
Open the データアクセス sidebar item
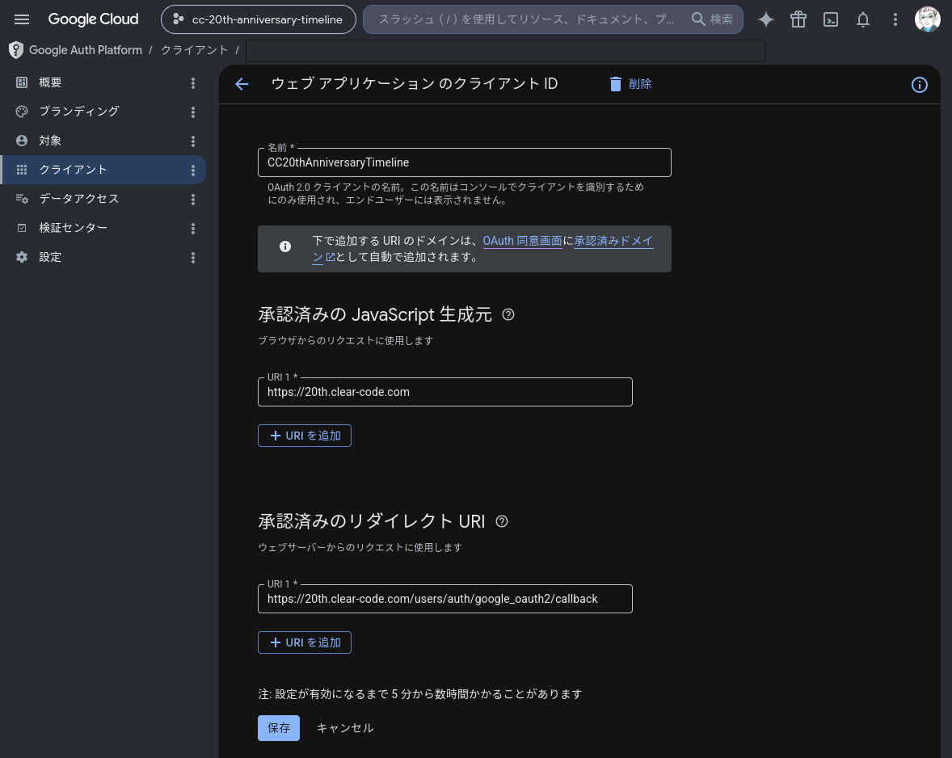pyautogui.click(x=103, y=199)
